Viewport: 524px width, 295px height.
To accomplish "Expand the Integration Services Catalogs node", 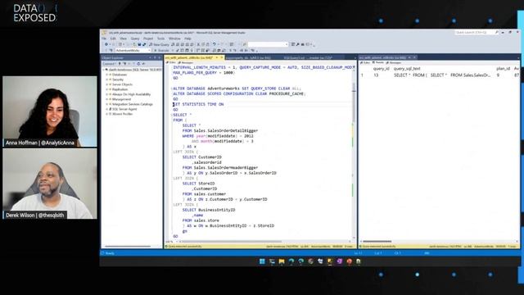I will (107, 104).
